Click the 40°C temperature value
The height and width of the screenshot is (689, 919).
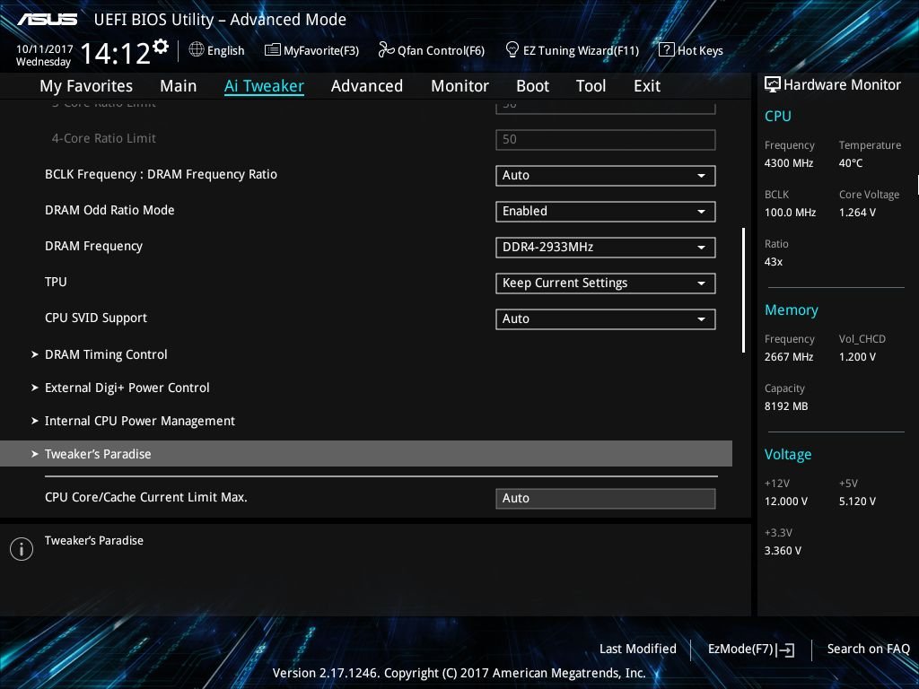click(851, 163)
